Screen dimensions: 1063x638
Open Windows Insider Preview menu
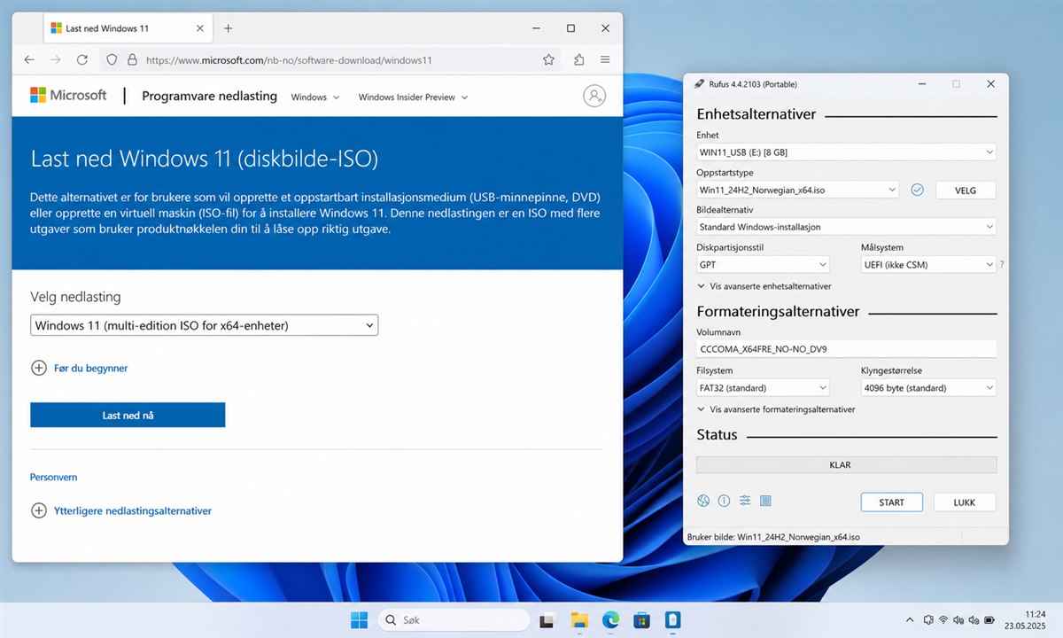pos(413,97)
